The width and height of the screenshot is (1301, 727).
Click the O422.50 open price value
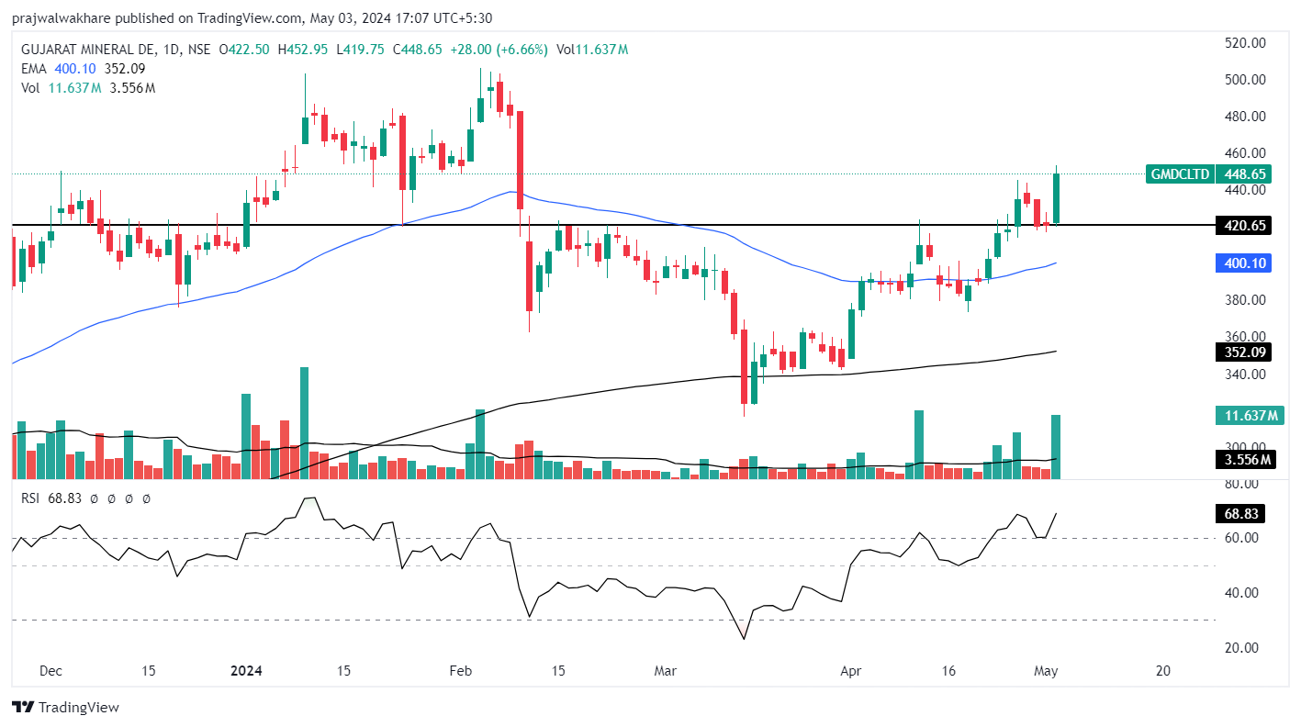point(245,50)
